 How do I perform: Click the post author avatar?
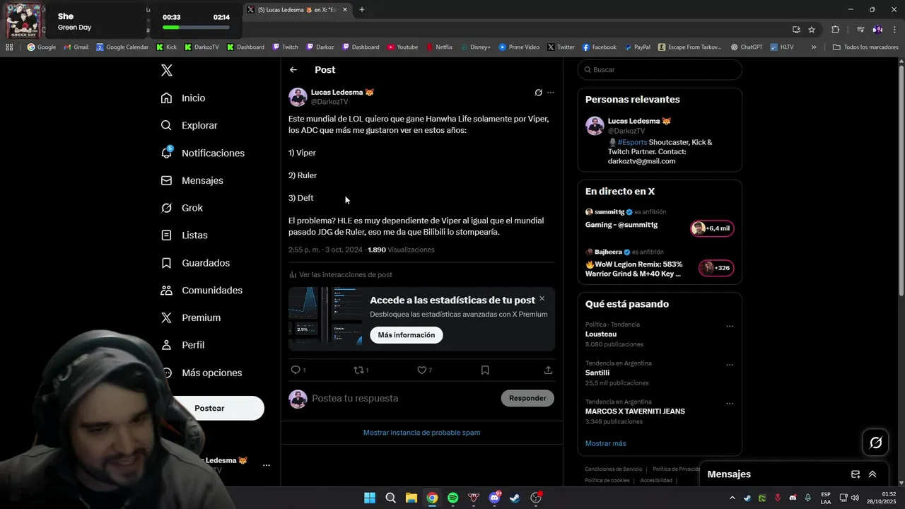click(x=298, y=97)
